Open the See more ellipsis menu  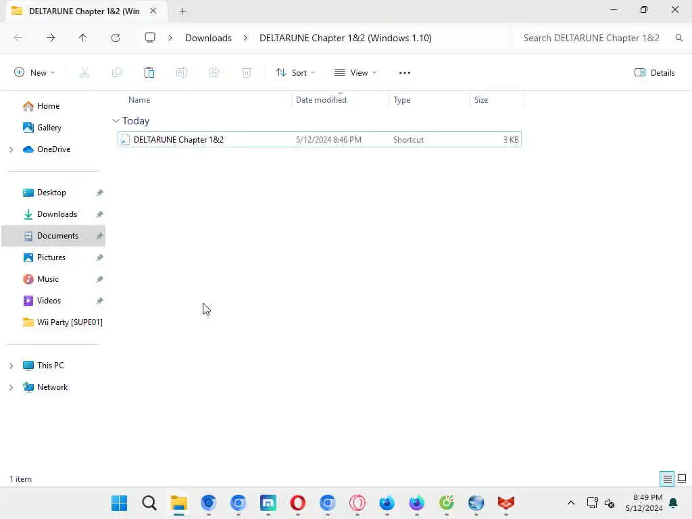404,73
